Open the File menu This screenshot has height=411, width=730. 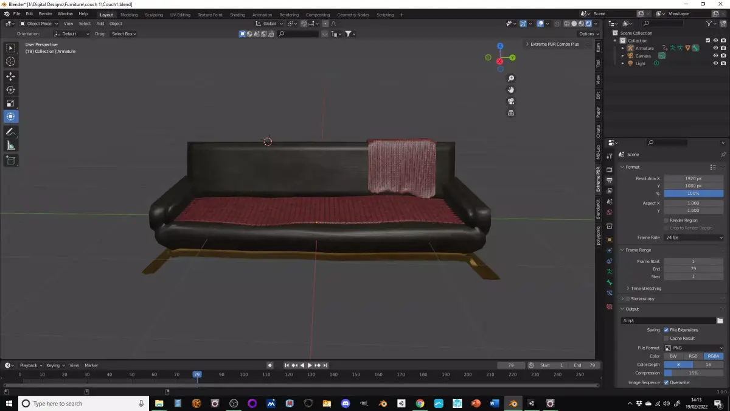coord(16,13)
